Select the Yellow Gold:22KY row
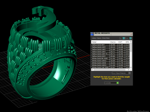Screen dimensions: 150x112 pos(111,56)
